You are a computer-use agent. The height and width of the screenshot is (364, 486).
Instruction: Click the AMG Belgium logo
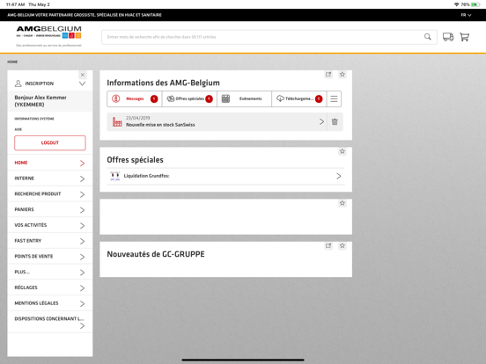click(x=49, y=36)
